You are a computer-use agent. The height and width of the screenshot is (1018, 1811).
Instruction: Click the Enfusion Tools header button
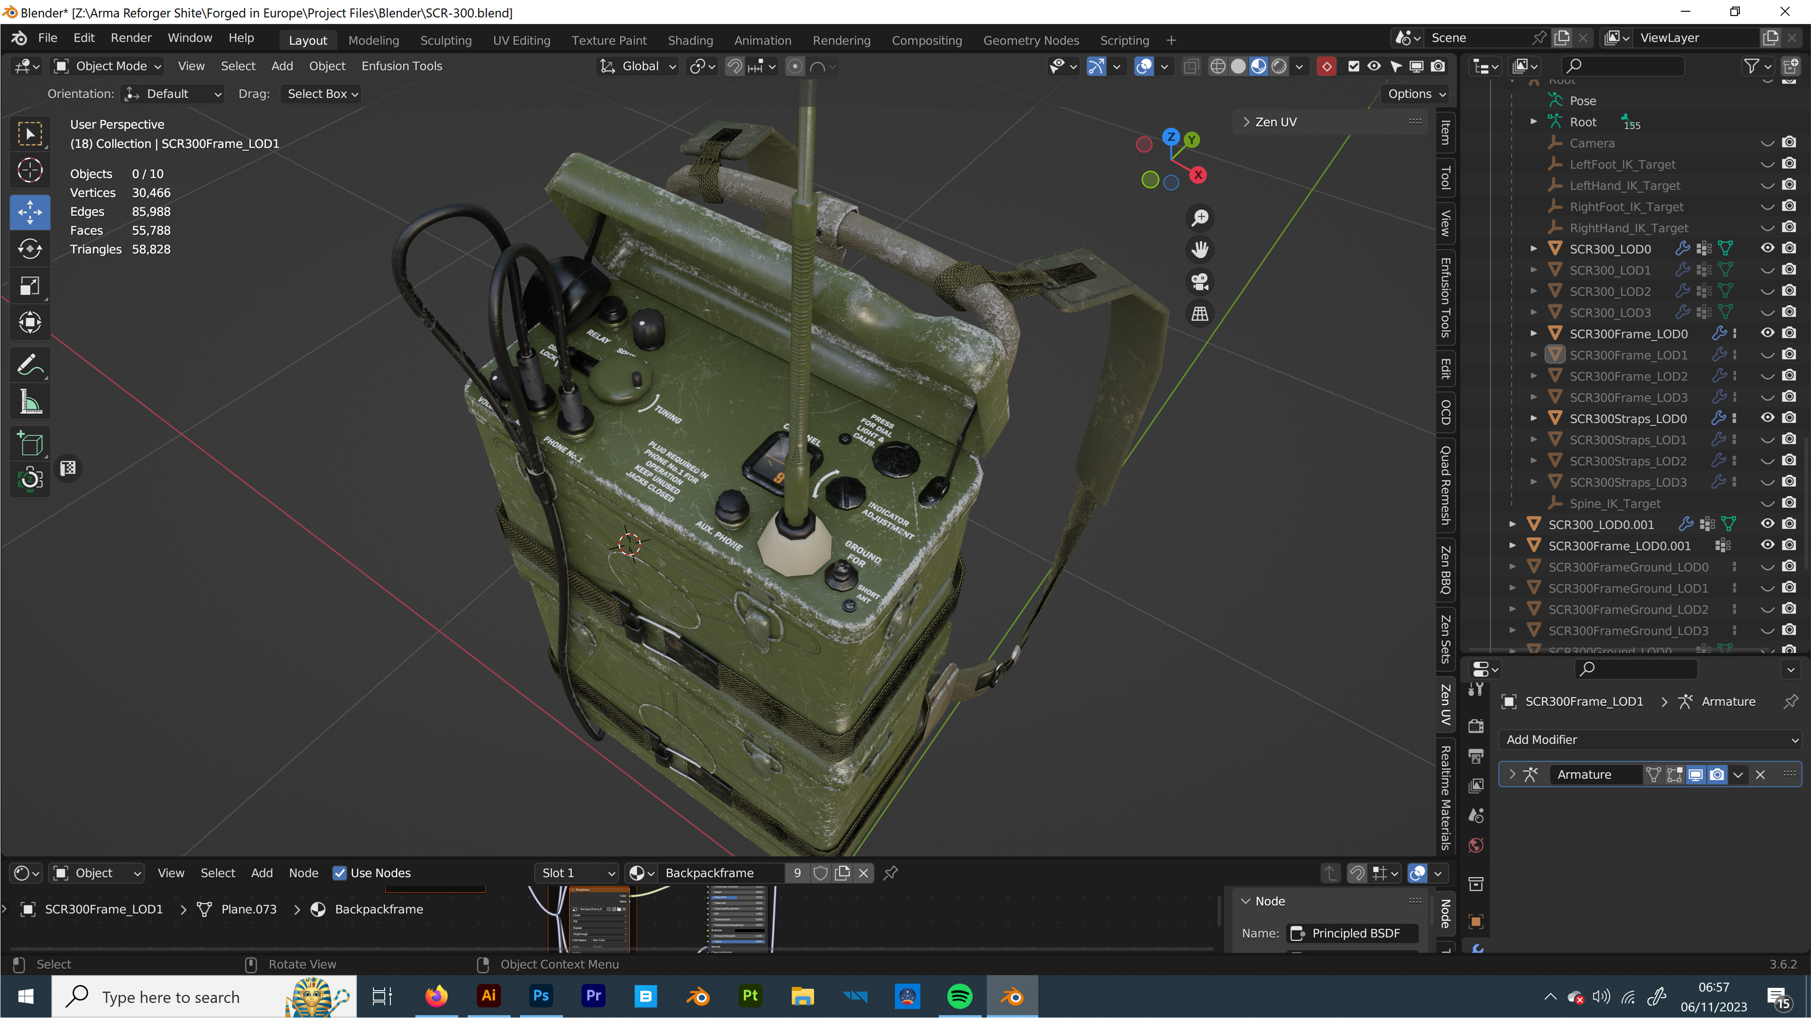tap(401, 66)
